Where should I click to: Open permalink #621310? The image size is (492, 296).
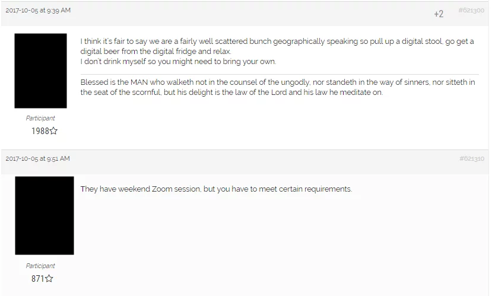pos(471,158)
